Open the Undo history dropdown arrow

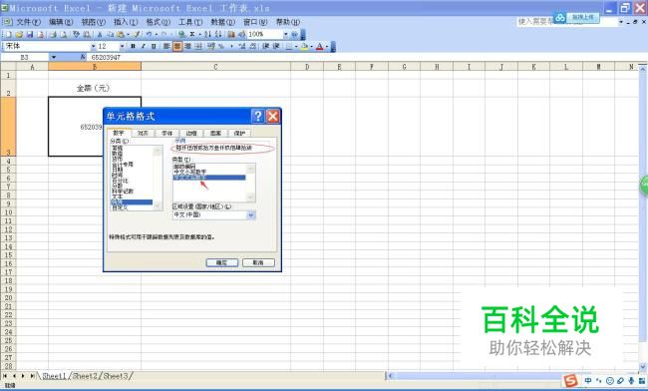[157, 34]
